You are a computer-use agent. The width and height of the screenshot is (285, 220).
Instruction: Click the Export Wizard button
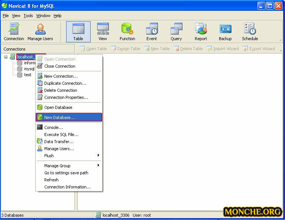258,49
